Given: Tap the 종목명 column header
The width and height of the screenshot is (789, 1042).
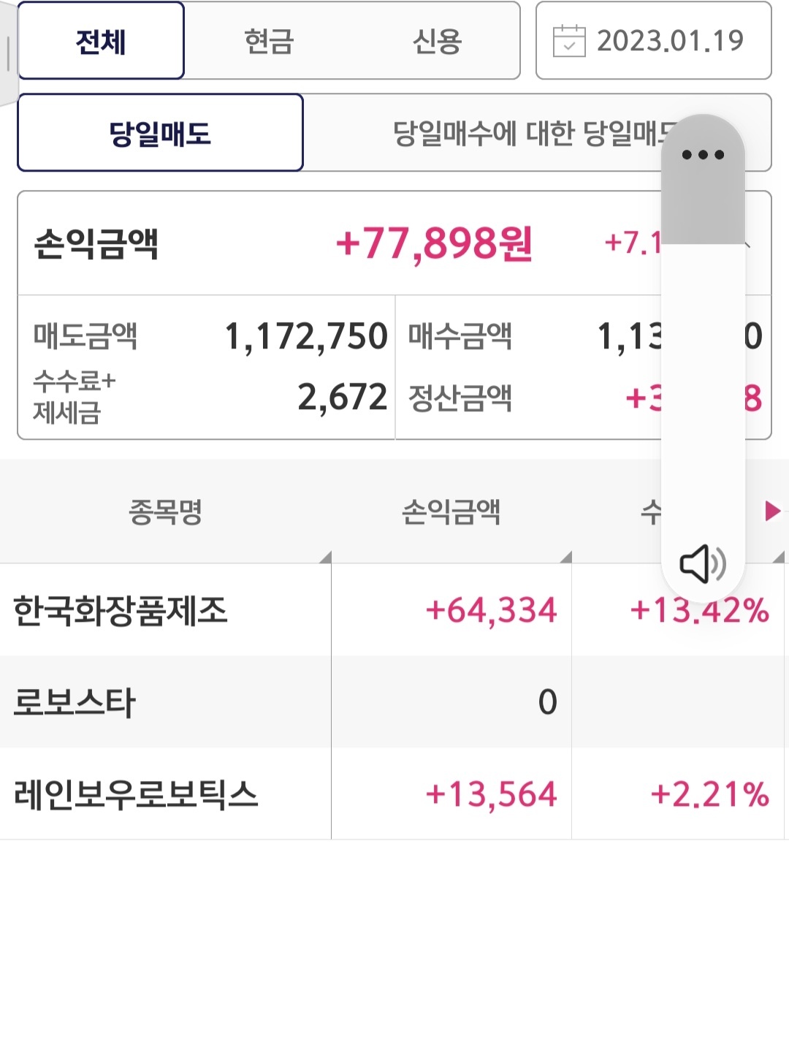Looking at the screenshot, I should [x=165, y=512].
